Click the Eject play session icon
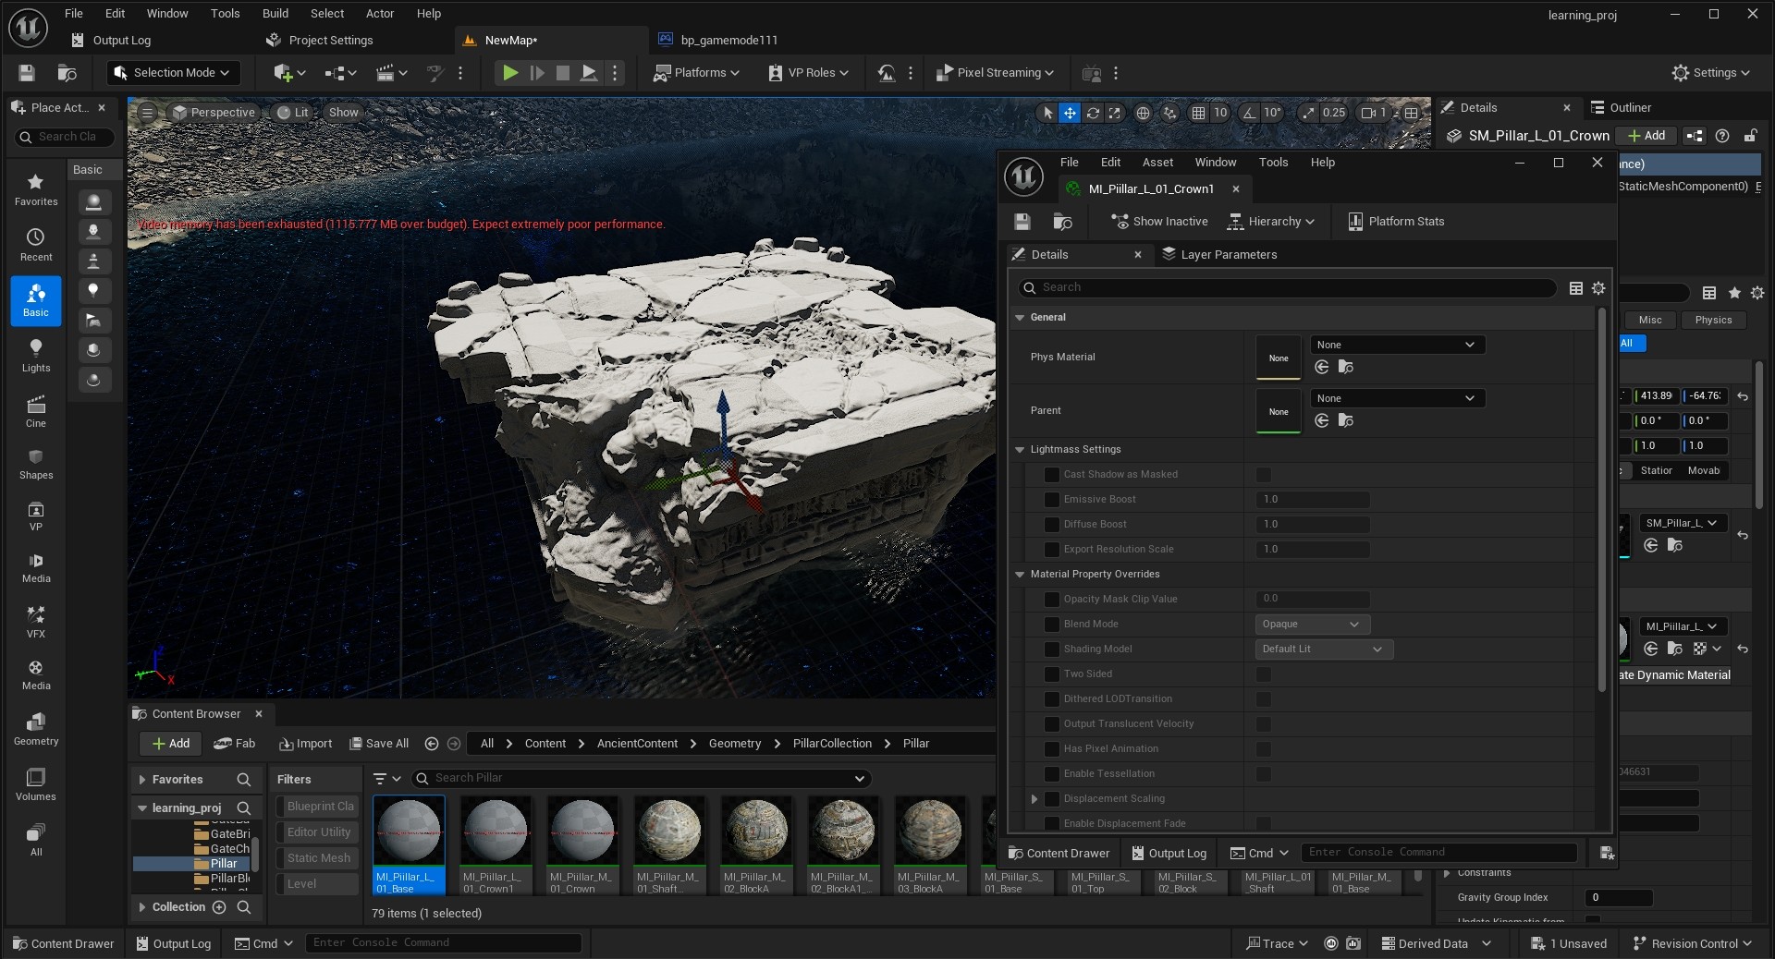Screen dimensions: 1775x959 click(589, 73)
